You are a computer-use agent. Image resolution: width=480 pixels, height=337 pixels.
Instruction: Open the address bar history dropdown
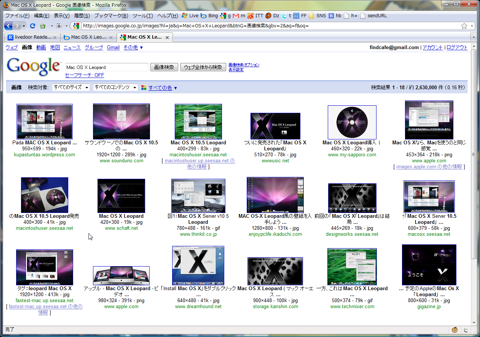472,26
